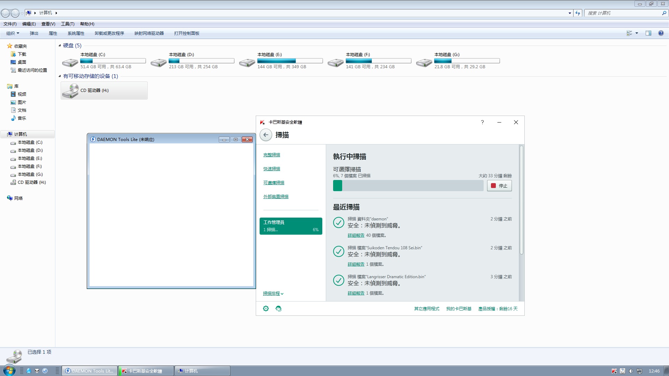This screenshot has width=669, height=376.
Task: Open the File menu in Explorer
Action: [10, 24]
